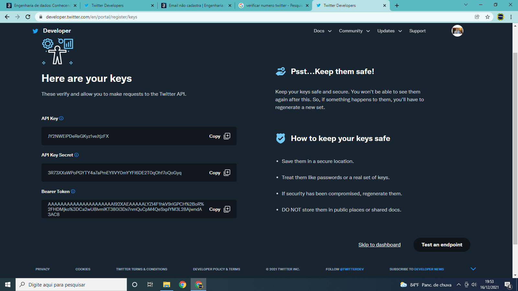518x291 pixels.
Task: Open Chrome three-dot menu
Action: [511, 17]
